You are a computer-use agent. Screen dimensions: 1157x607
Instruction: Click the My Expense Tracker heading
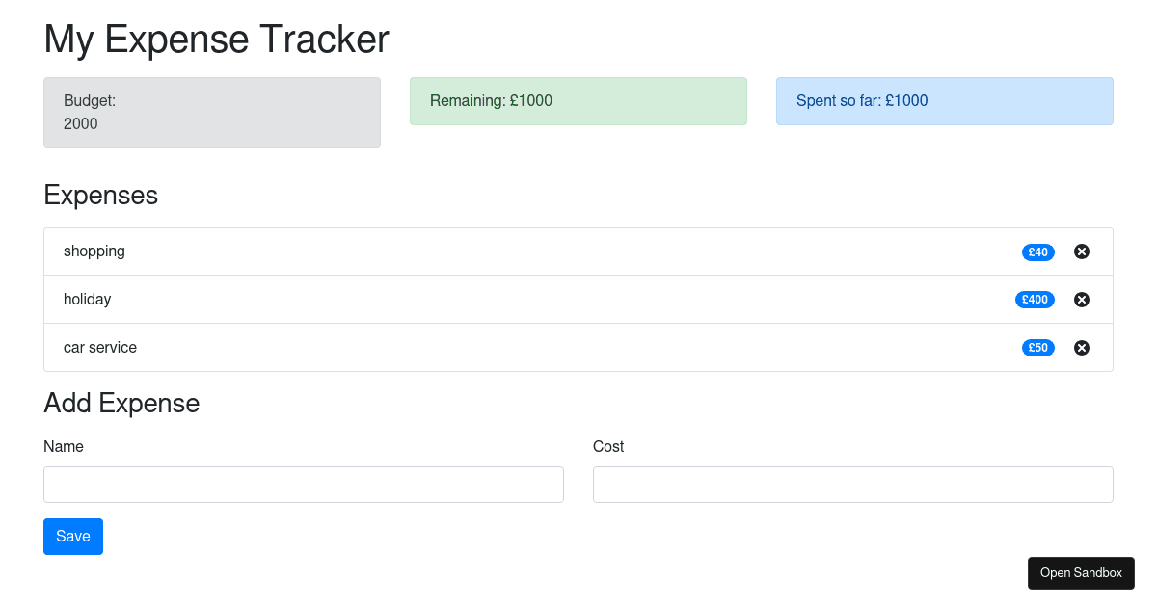pos(216,40)
